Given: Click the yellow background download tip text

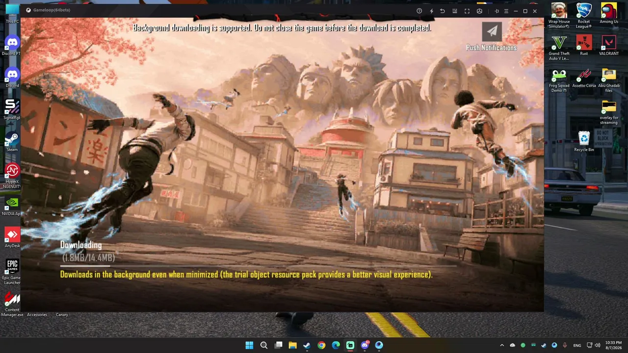Looking at the screenshot, I should (x=246, y=275).
